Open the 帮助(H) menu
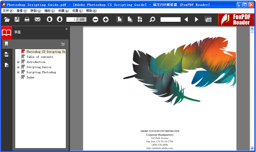The height and width of the screenshot is (152, 256). click(91, 11)
